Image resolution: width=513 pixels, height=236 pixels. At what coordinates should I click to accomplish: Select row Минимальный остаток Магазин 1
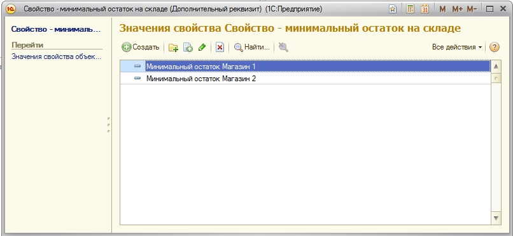point(305,67)
